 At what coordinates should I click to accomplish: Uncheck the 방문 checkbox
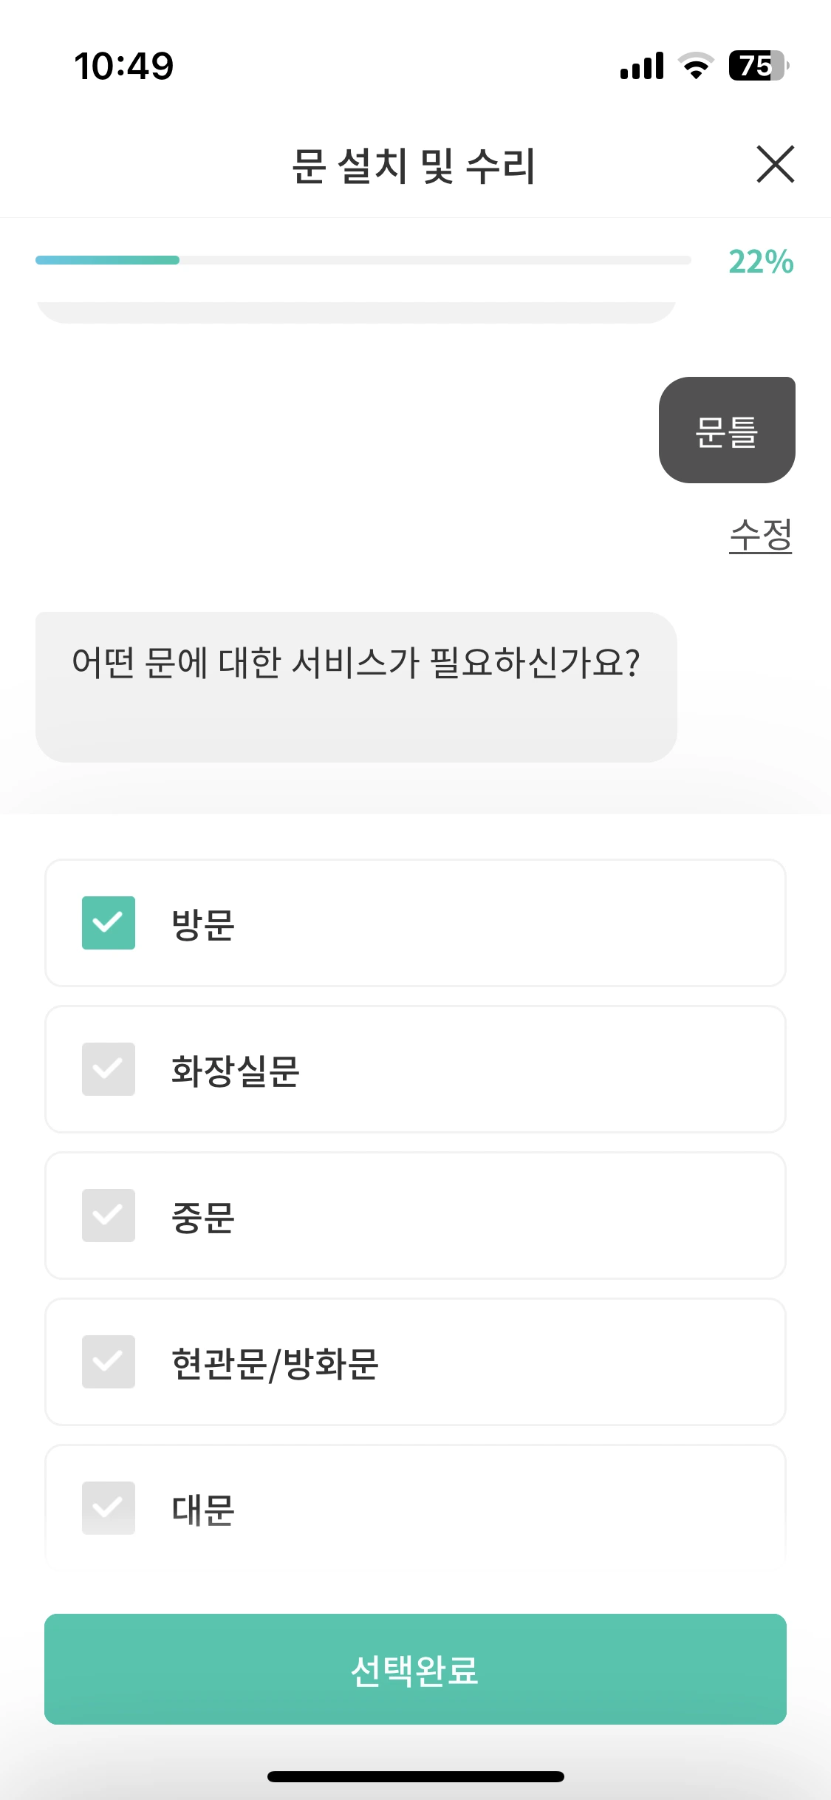(x=109, y=923)
